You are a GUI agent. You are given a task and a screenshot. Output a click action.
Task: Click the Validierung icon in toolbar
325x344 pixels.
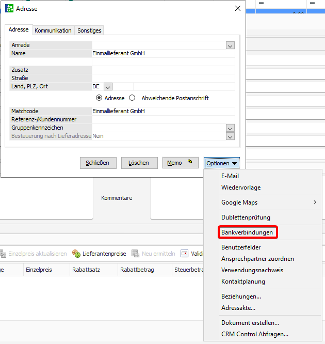185,254
